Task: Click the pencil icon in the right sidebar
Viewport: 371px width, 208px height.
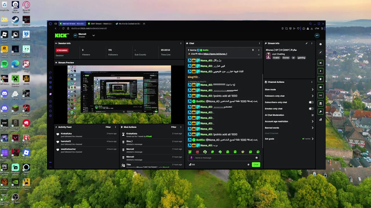Action: (321, 52)
